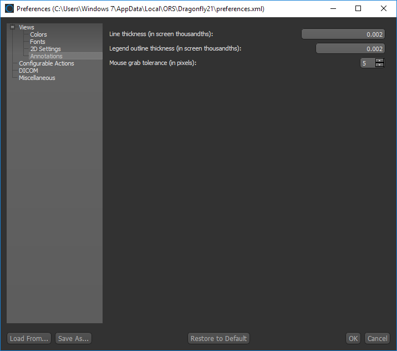Collapse the Views tree node
397x351 pixels.
(x=12, y=27)
